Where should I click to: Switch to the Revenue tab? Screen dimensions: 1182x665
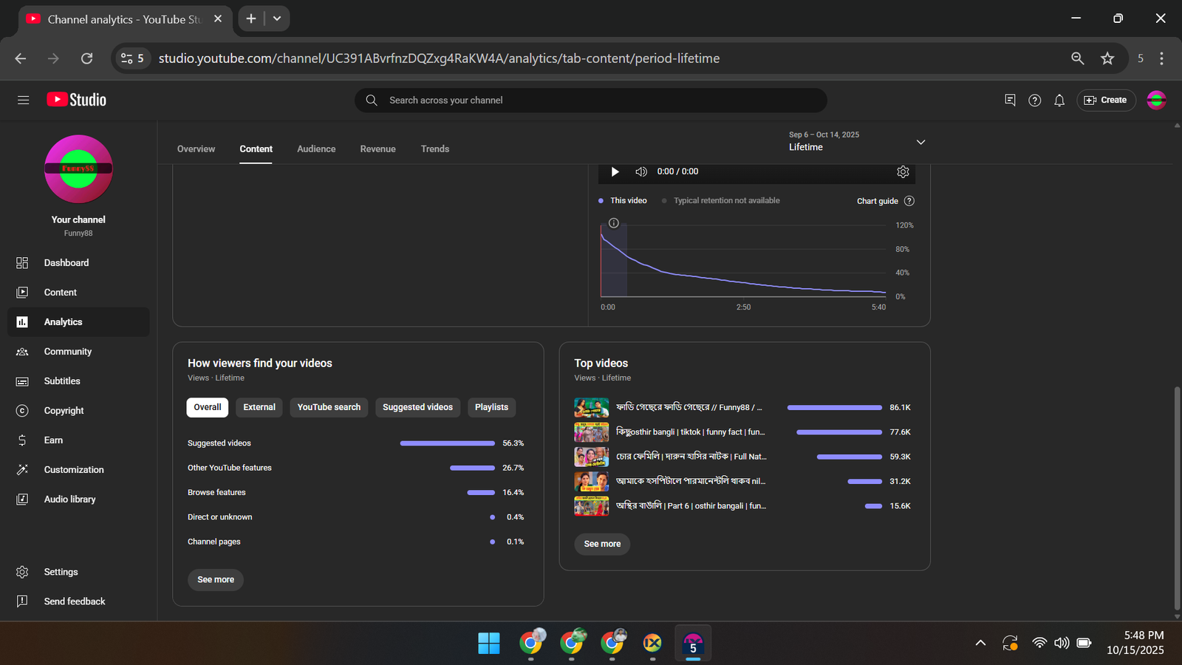[x=378, y=149]
